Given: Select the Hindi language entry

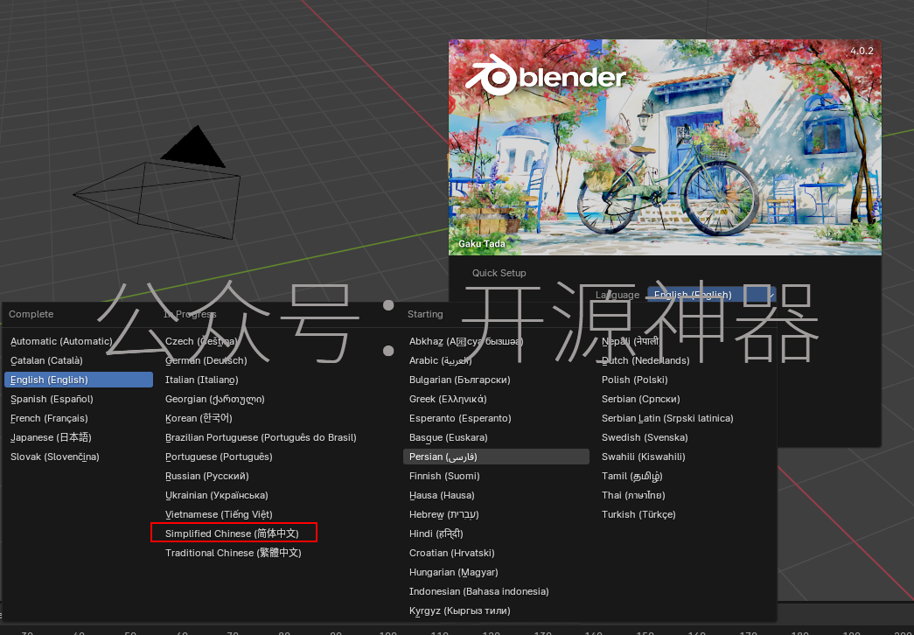Looking at the screenshot, I should click(x=496, y=534).
